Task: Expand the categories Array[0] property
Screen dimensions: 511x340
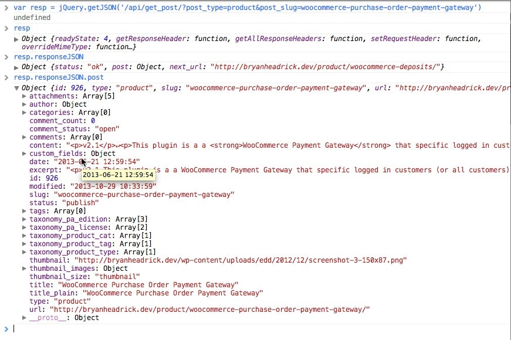Action: point(25,113)
